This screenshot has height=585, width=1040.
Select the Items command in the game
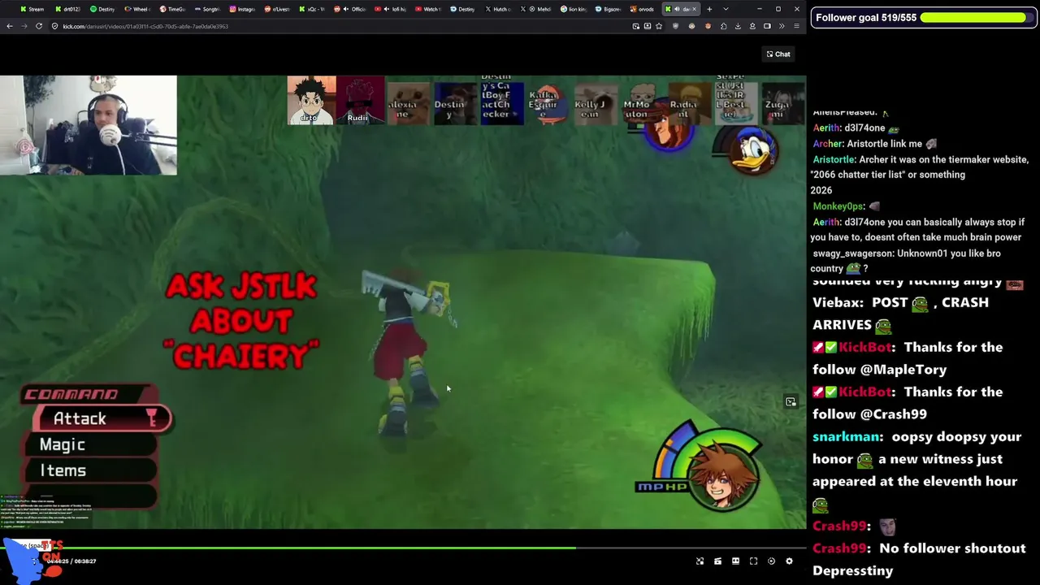91,470
